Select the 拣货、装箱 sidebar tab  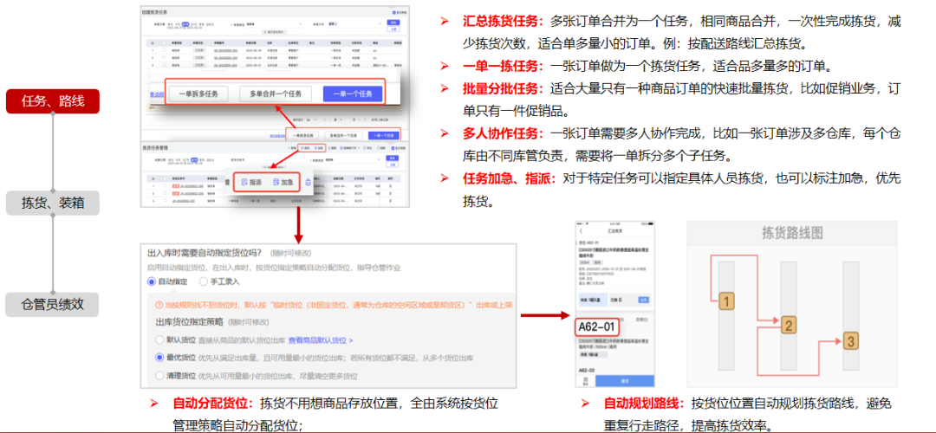(x=53, y=203)
